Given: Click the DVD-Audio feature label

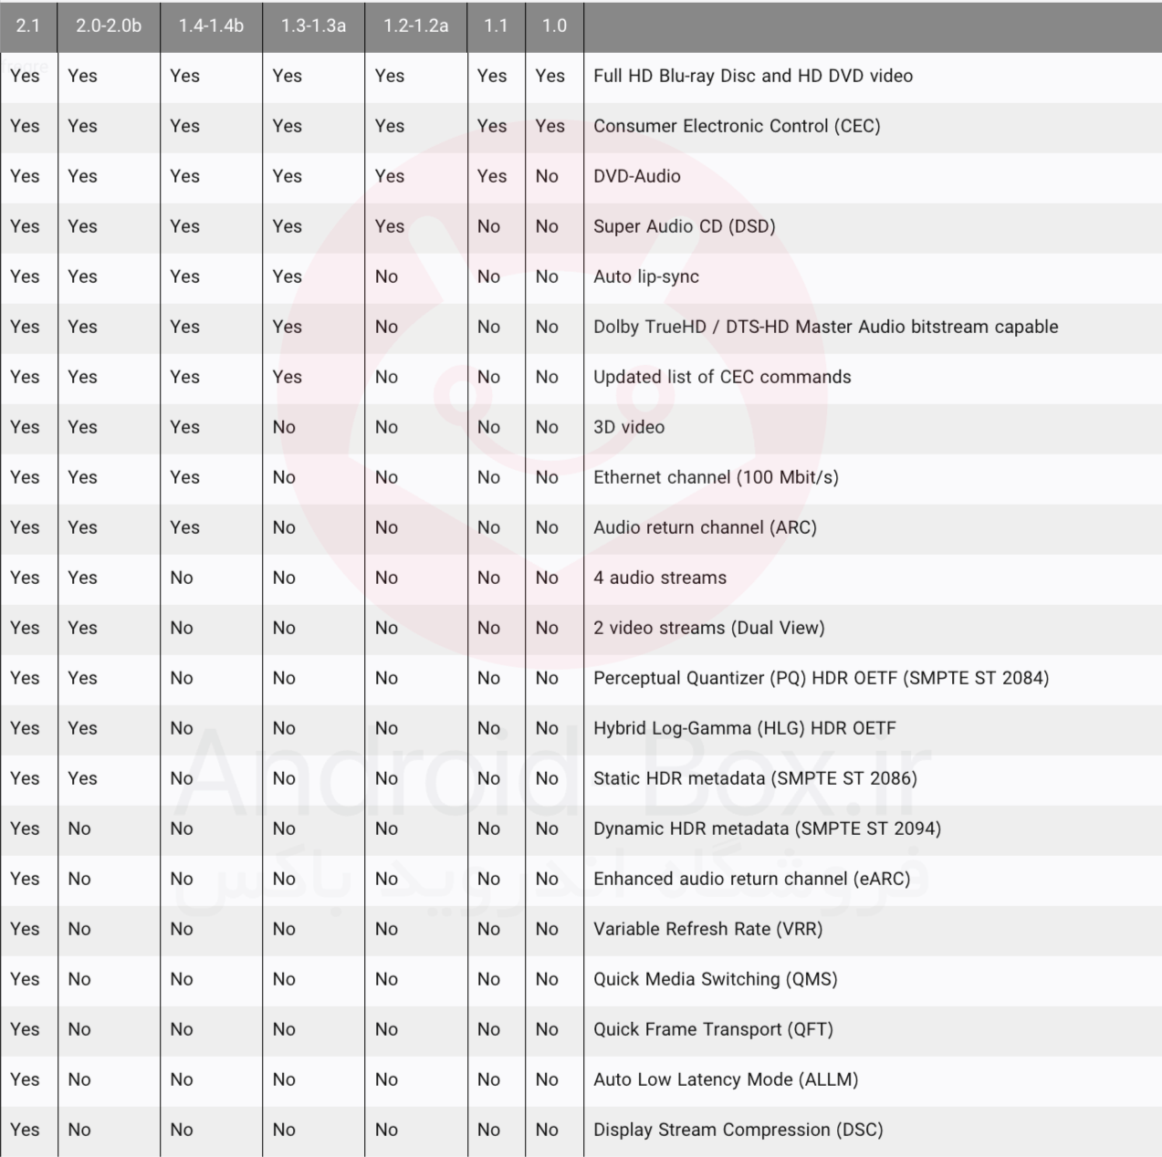Looking at the screenshot, I should 637,176.
